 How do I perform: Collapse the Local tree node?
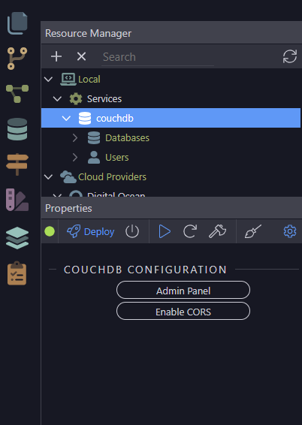tap(49, 80)
